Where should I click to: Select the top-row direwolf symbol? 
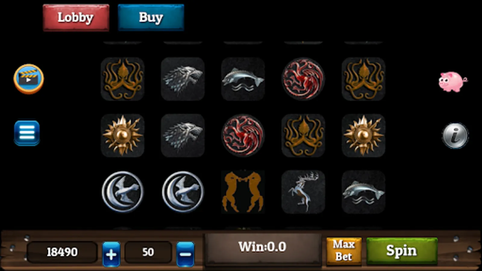(x=183, y=79)
